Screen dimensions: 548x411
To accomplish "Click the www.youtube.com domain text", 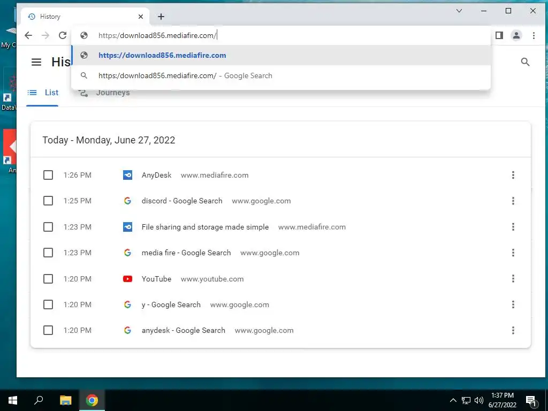I will coord(212,279).
